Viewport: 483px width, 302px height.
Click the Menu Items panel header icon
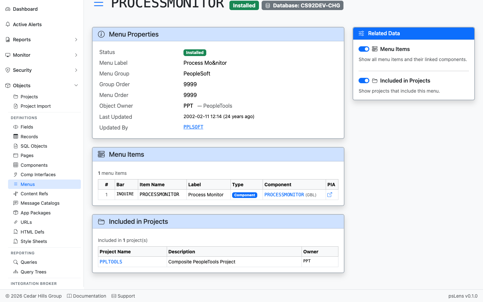pyautogui.click(x=101, y=154)
